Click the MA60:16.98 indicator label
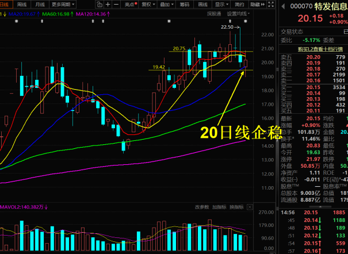Viewport: 348px width, 254px height. click(58, 14)
